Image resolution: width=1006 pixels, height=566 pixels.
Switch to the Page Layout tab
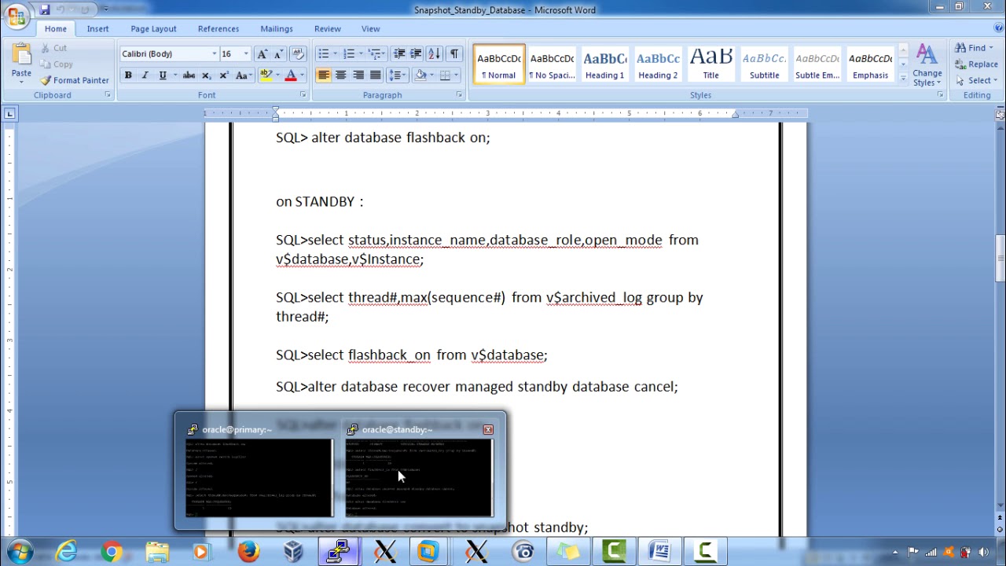point(153,28)
